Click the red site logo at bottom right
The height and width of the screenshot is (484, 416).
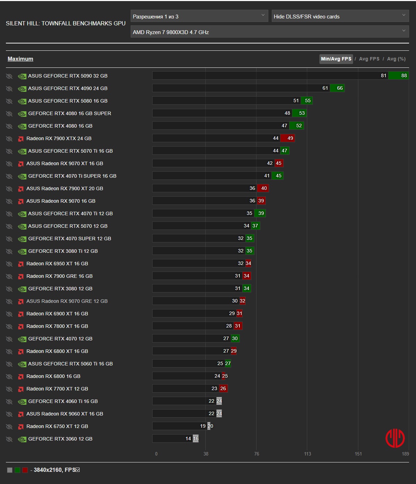pyautogui.click(x=395, y=438)
